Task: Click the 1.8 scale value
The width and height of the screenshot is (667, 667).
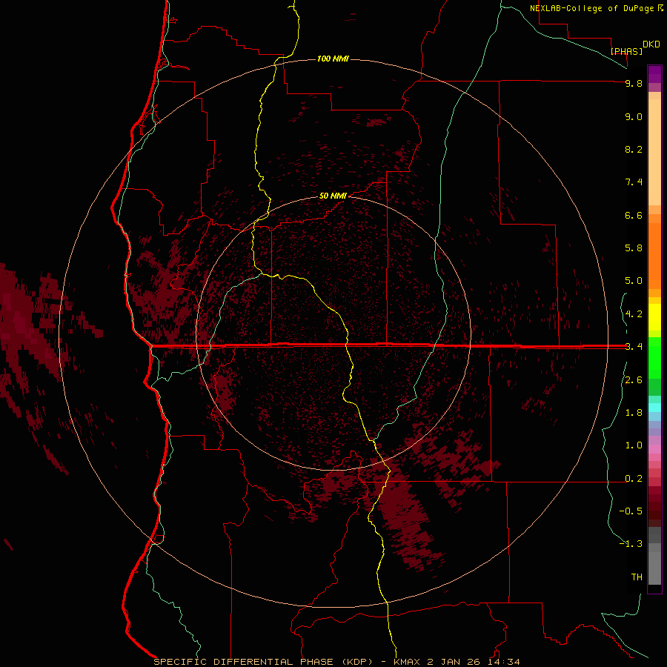Action: pyautogui.click(x=634, y=413)
